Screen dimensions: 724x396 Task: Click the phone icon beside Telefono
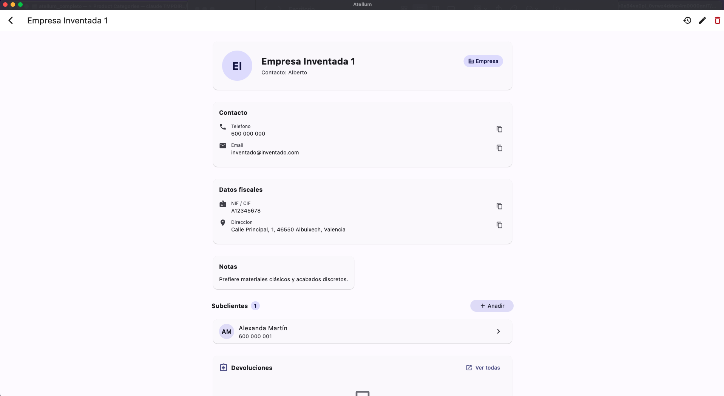pyautogui.click(x=223, y=127)
